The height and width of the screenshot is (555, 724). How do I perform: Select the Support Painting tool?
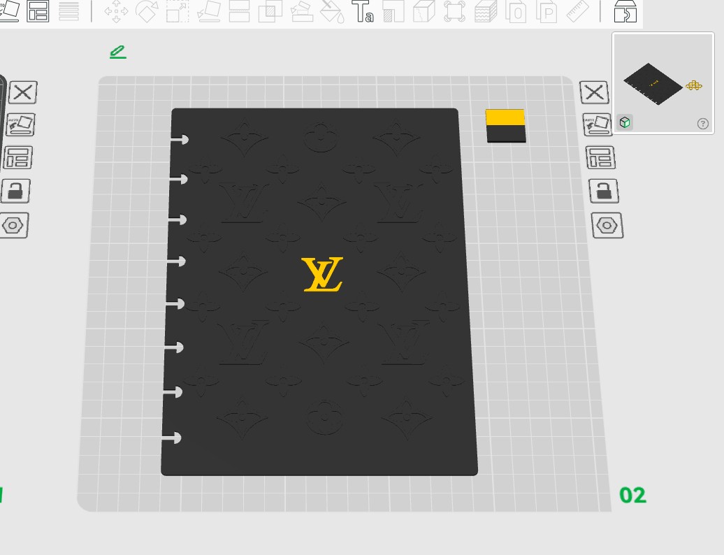[301, 11]
